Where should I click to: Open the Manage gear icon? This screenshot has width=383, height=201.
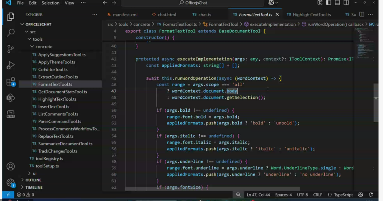pos(10,182)
